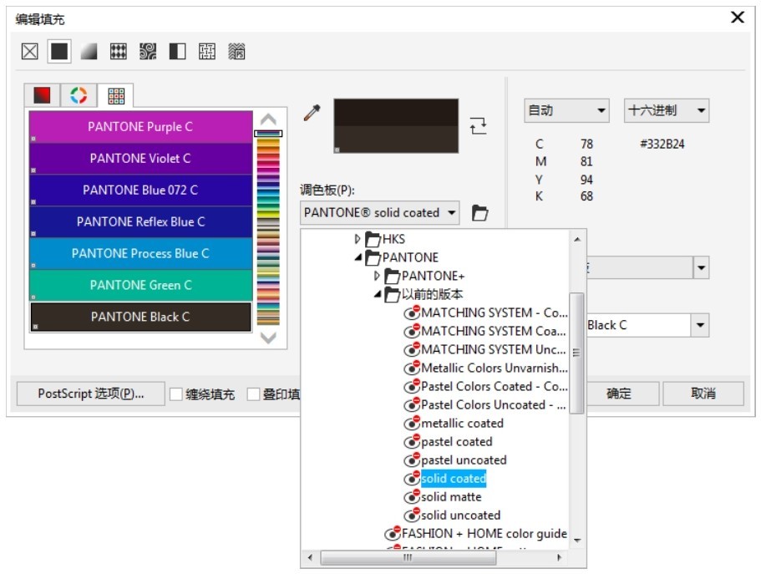Toggle eye icon for solid uncoated

click(412, 516)
